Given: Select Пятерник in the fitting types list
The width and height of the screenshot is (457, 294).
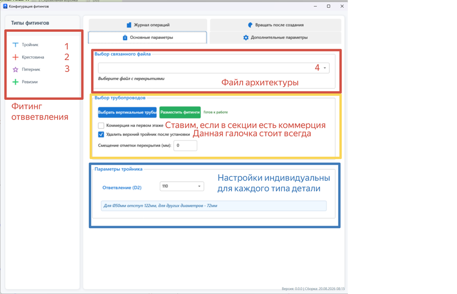Looking at the screenshot, I should pyautogui.click(x=31, y=69).
